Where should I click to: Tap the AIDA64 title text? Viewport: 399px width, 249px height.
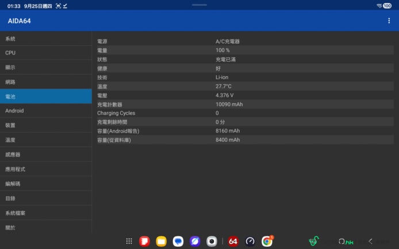[x=20, y=21]
